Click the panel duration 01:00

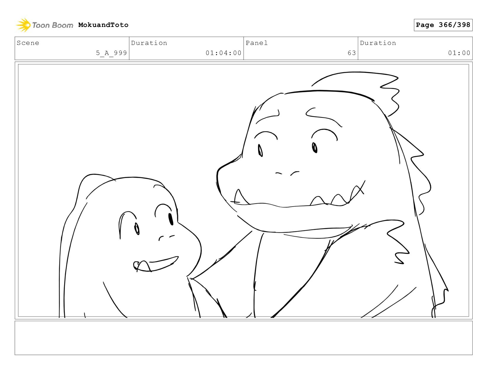[459, 53]
